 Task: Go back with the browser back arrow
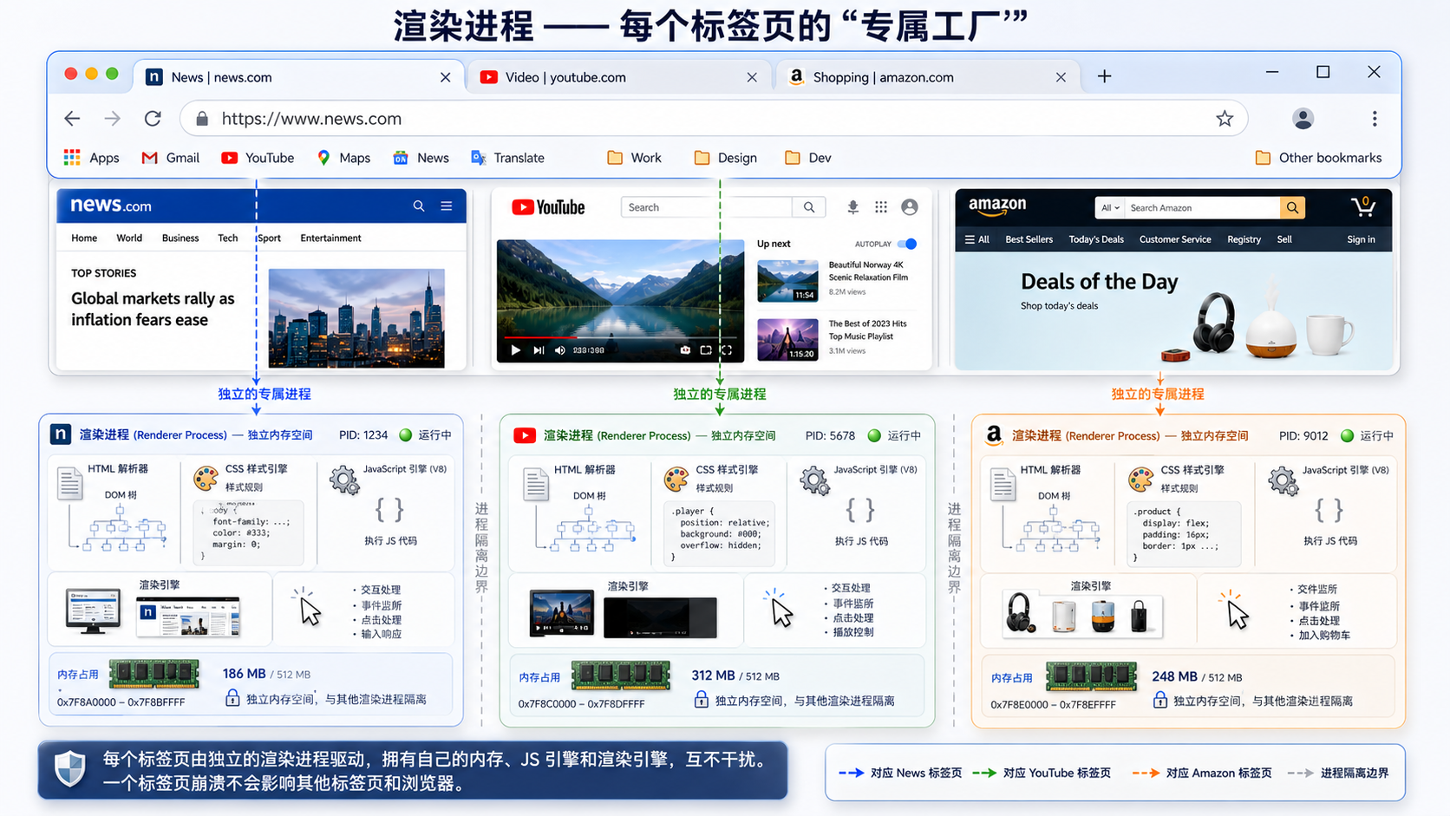point(72,119)
